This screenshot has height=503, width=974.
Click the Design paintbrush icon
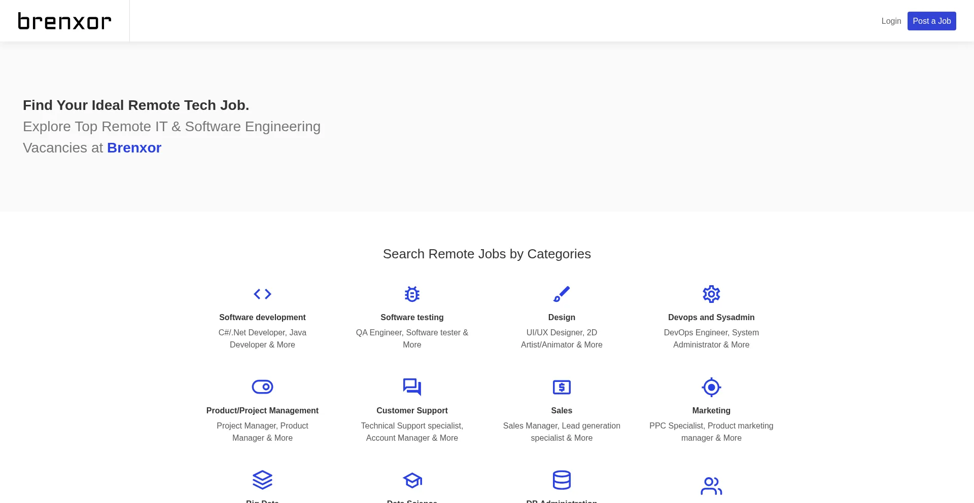pyautogui.click(x=562, y=294)
